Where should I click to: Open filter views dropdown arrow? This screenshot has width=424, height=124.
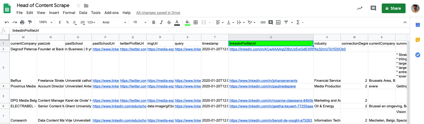pyautogui.click(x=292, y=22)
